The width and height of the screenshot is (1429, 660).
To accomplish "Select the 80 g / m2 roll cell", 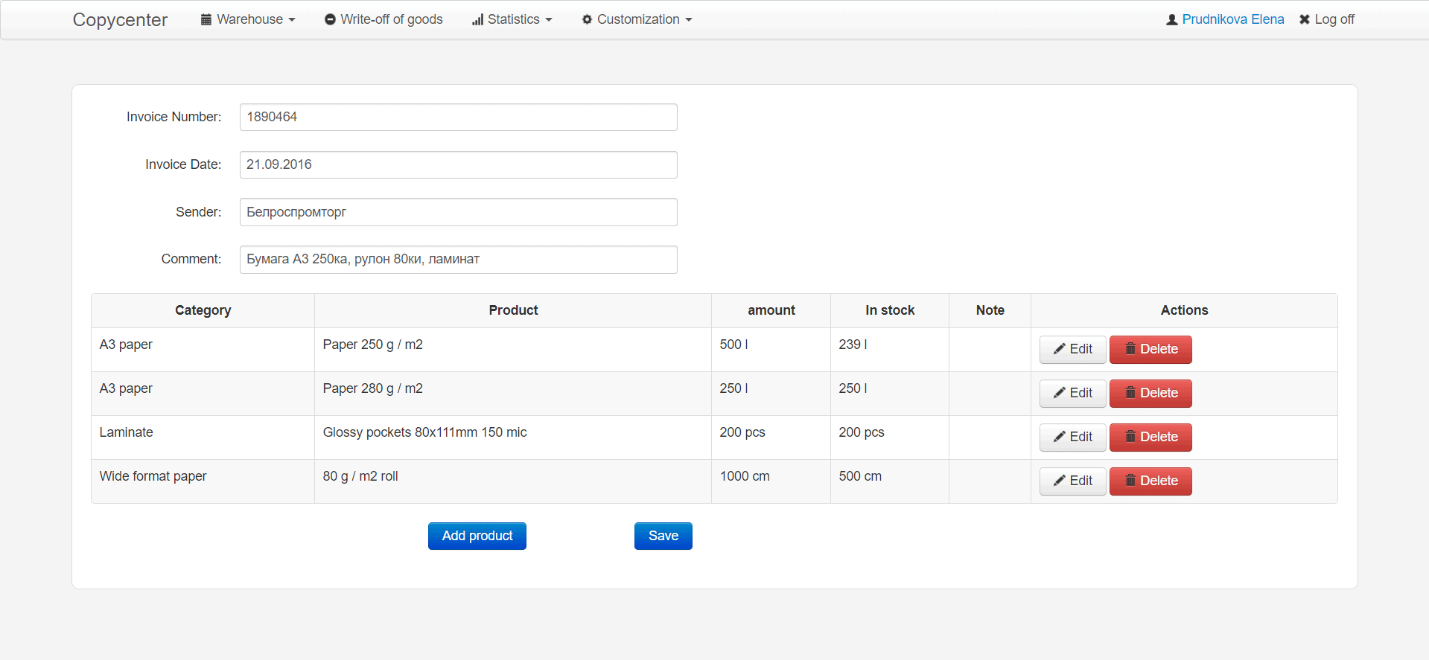I will tap(513, 481).
